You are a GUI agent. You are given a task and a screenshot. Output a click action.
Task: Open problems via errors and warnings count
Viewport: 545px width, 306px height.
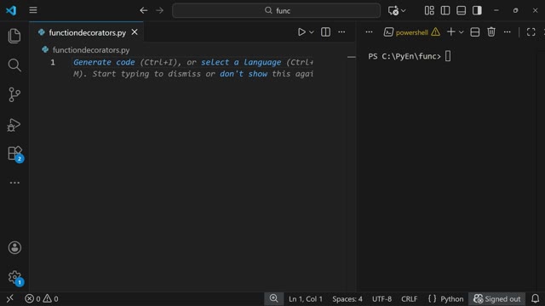(x=42, y=298)
